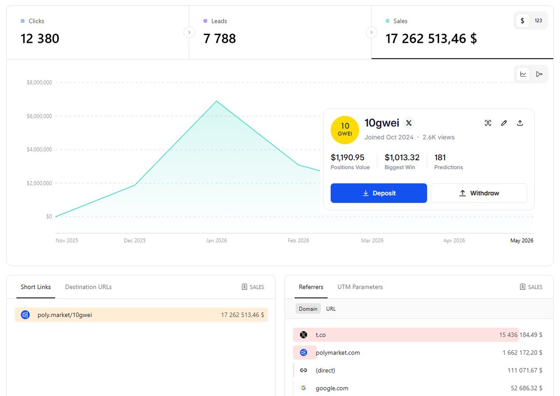Click the Deposit button
The image size is (560, 396).
379,193
